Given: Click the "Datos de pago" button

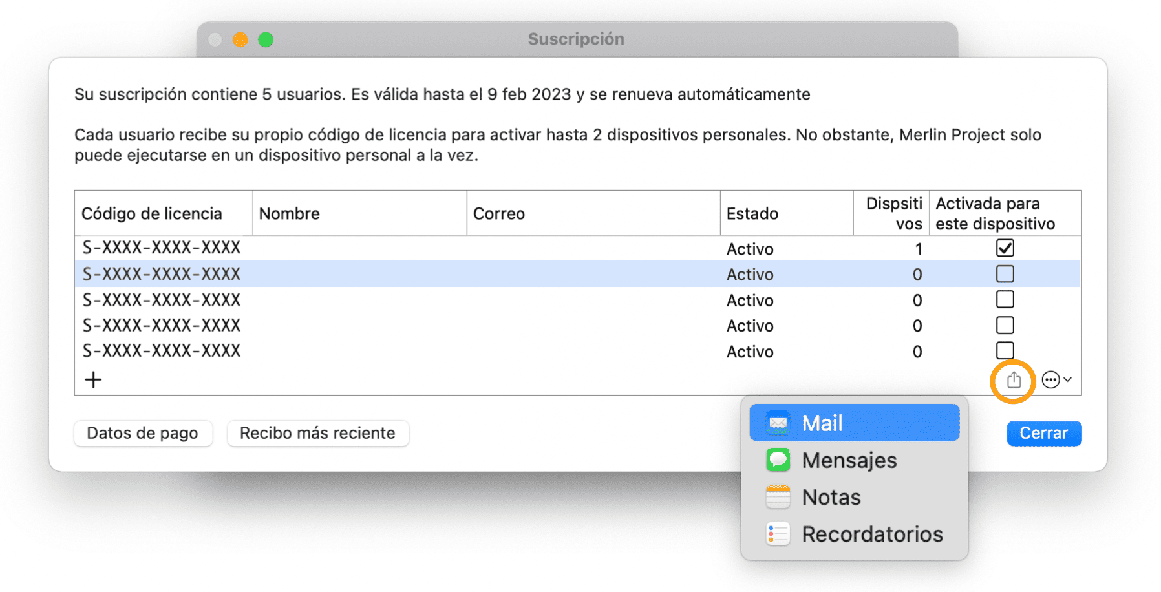Looking at the screenshot, I should (143, 433).
